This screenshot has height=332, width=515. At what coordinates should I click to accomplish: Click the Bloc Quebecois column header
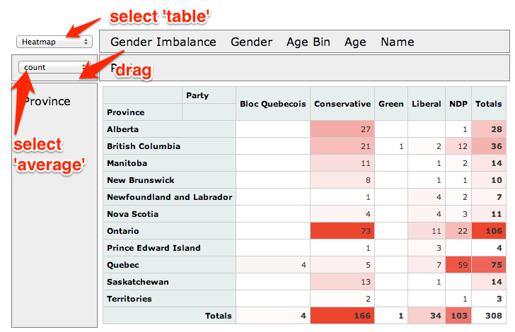273,104
